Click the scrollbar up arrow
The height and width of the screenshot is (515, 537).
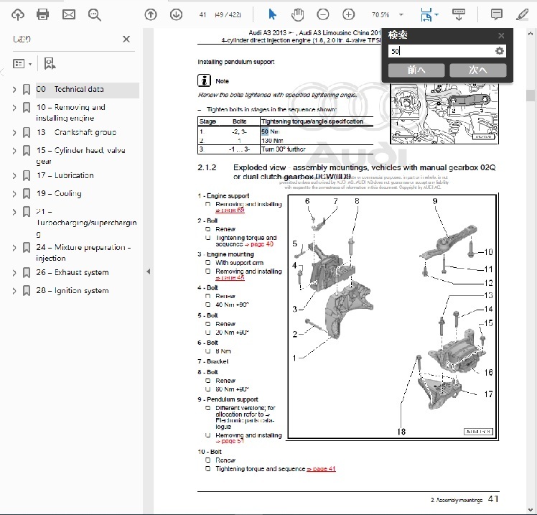click(x=530, y=34)
